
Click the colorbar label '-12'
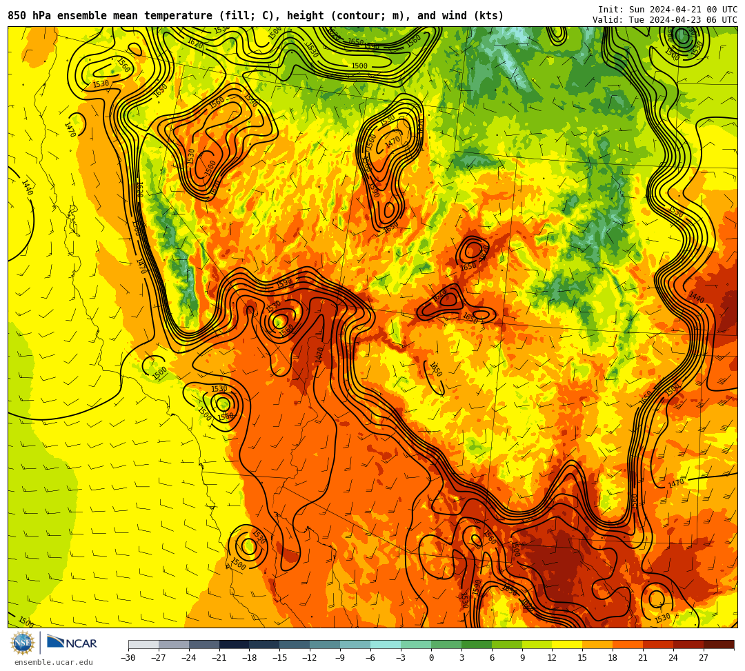tap(310, 658)
